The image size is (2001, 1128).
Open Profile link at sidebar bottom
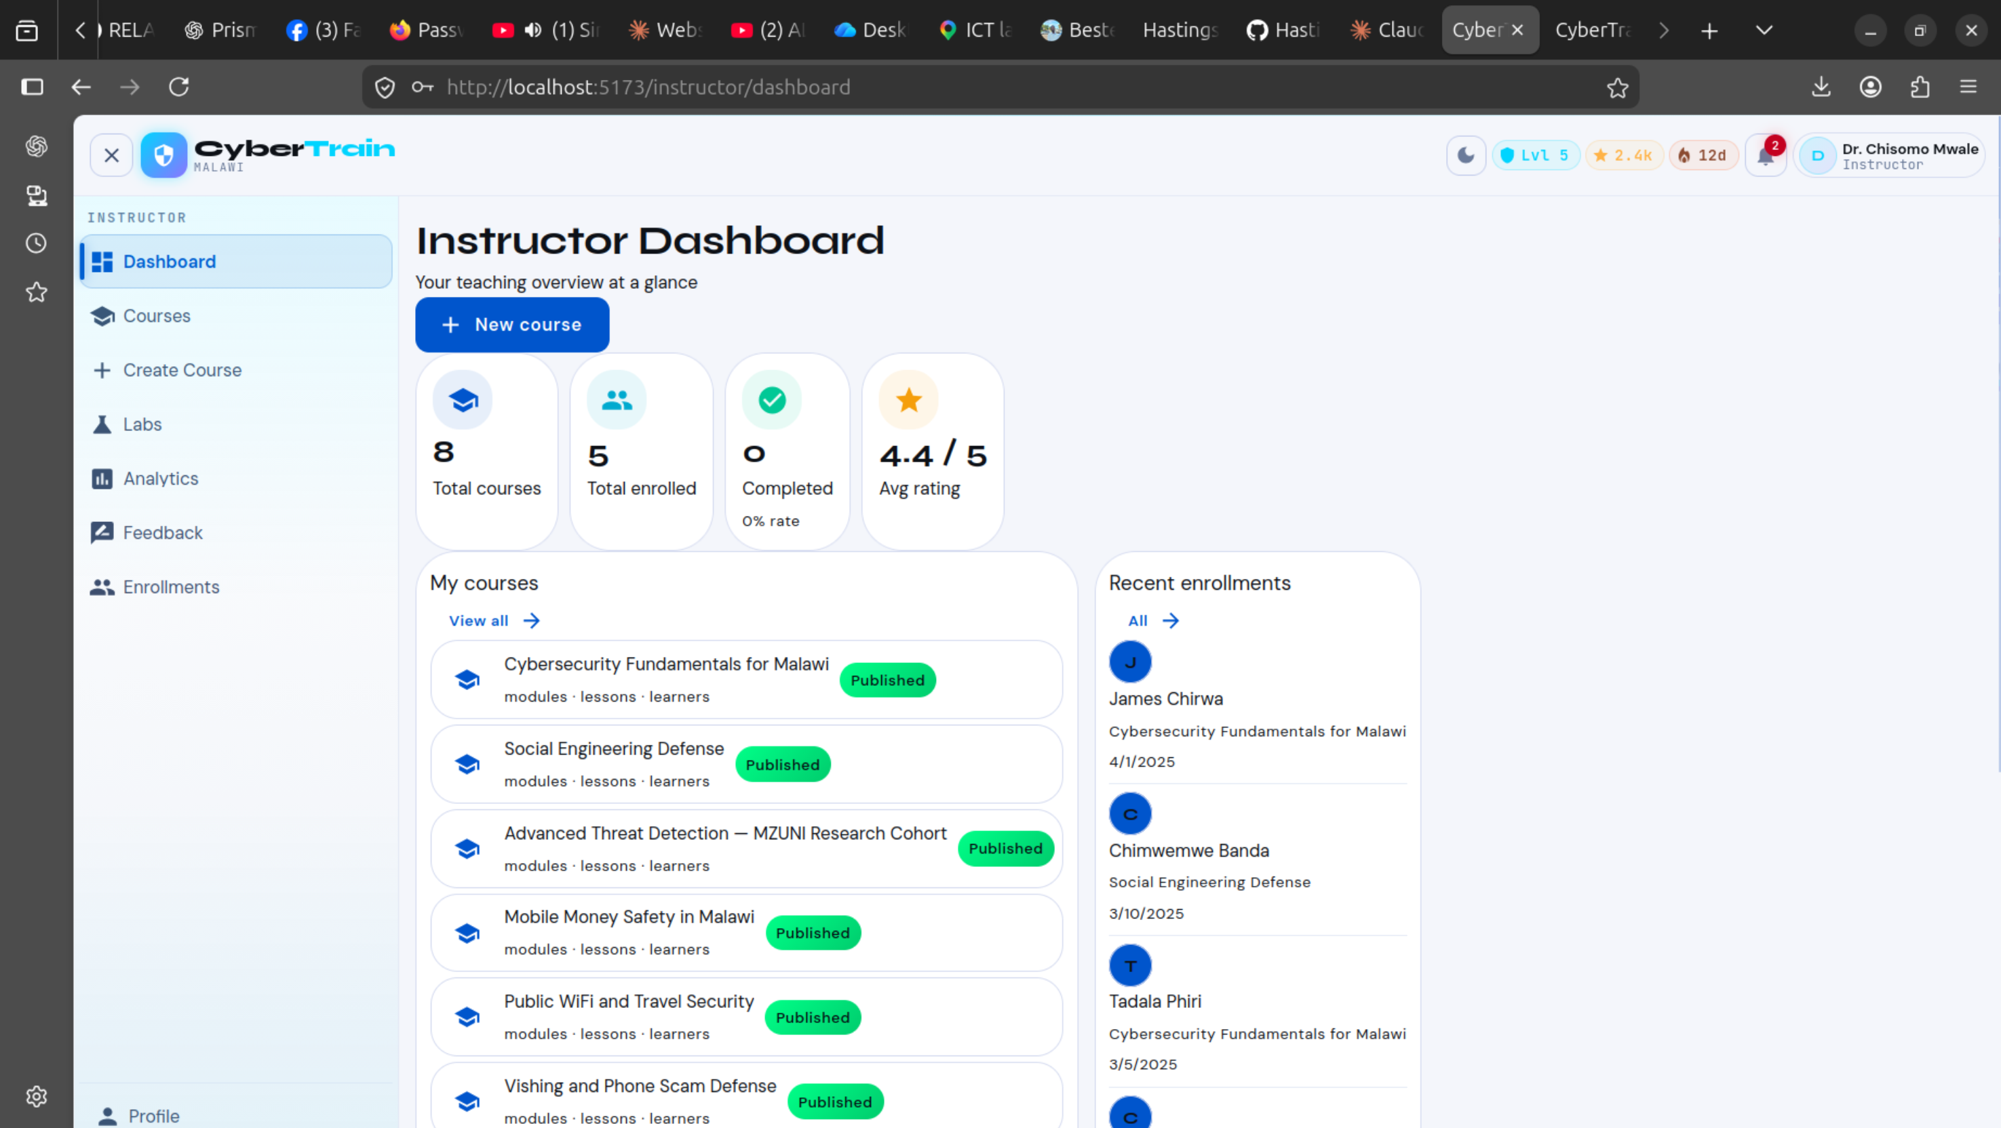[x=236, y=1116]
